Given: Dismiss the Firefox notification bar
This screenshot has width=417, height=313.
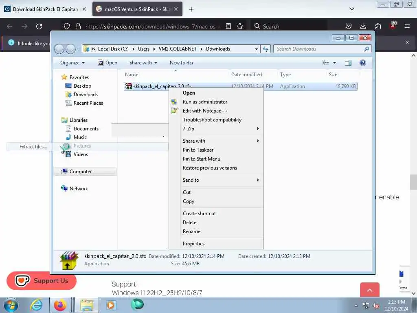Looking at the screenshot, I should pos(407,42).
